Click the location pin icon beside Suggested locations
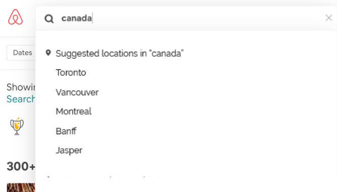 pyautogui.click(x=48, y=53)
